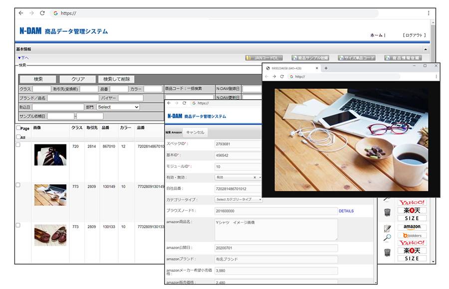Open the desk and laptop product thumbnail
Image resolution: width=449 pixels, height=289 pixels.
(50, 195)
